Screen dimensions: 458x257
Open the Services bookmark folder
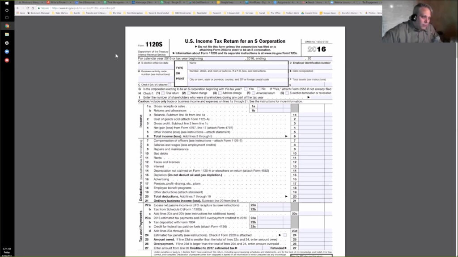click(x=248, y=13)
